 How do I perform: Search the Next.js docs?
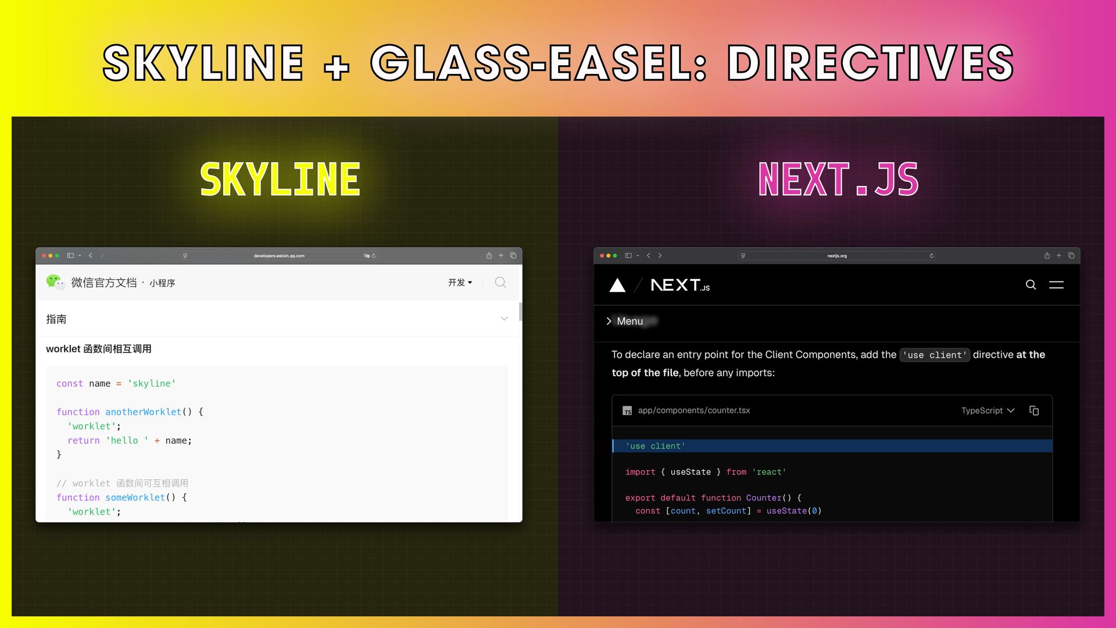(1031, 284)
